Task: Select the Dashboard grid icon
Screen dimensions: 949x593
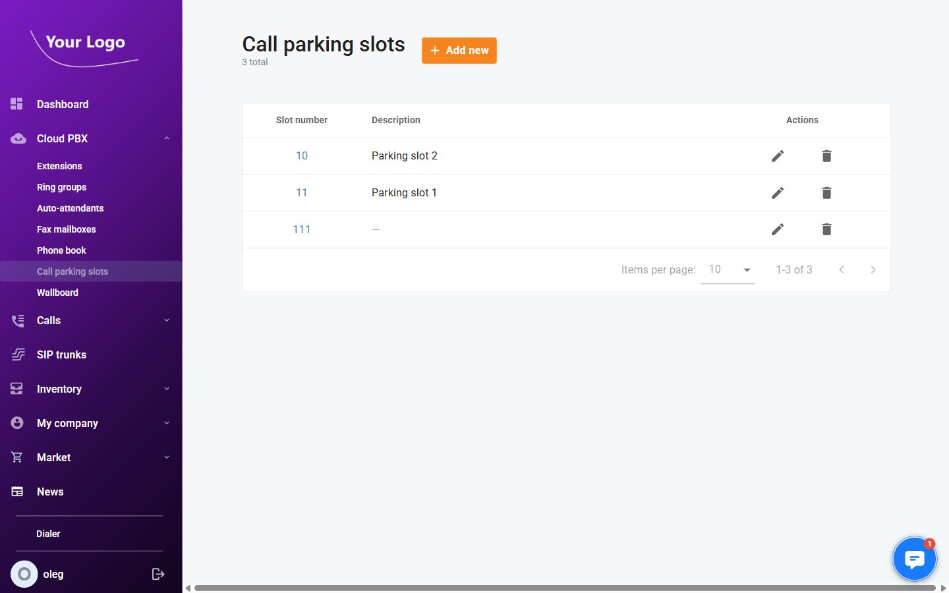Action: pyautogui.click(x=16, y=104)
